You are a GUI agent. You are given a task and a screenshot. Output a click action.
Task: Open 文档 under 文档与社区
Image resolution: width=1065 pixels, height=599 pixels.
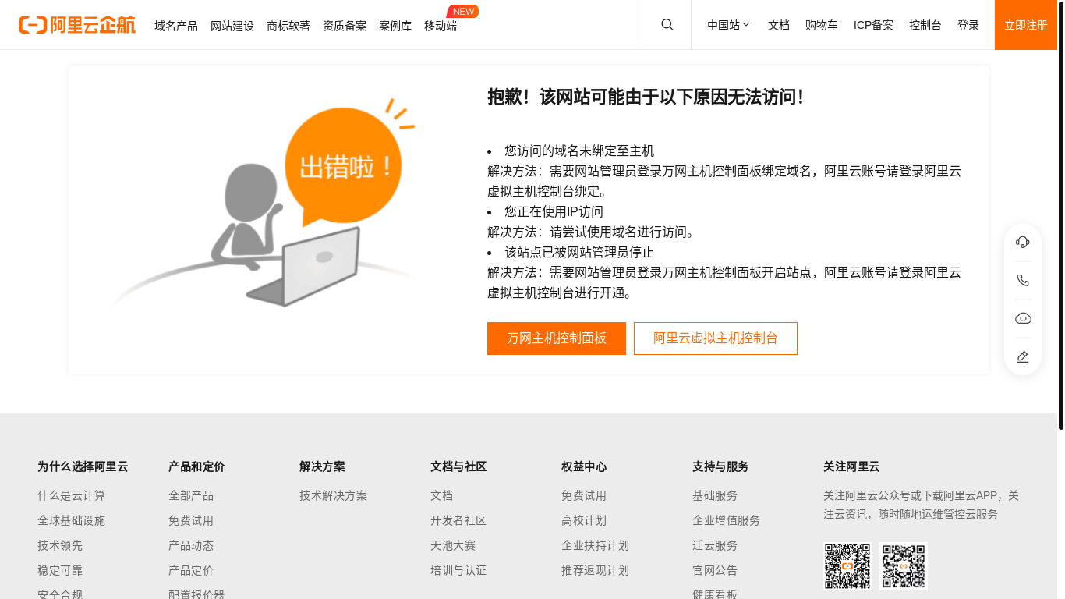[x=441, y=495]
